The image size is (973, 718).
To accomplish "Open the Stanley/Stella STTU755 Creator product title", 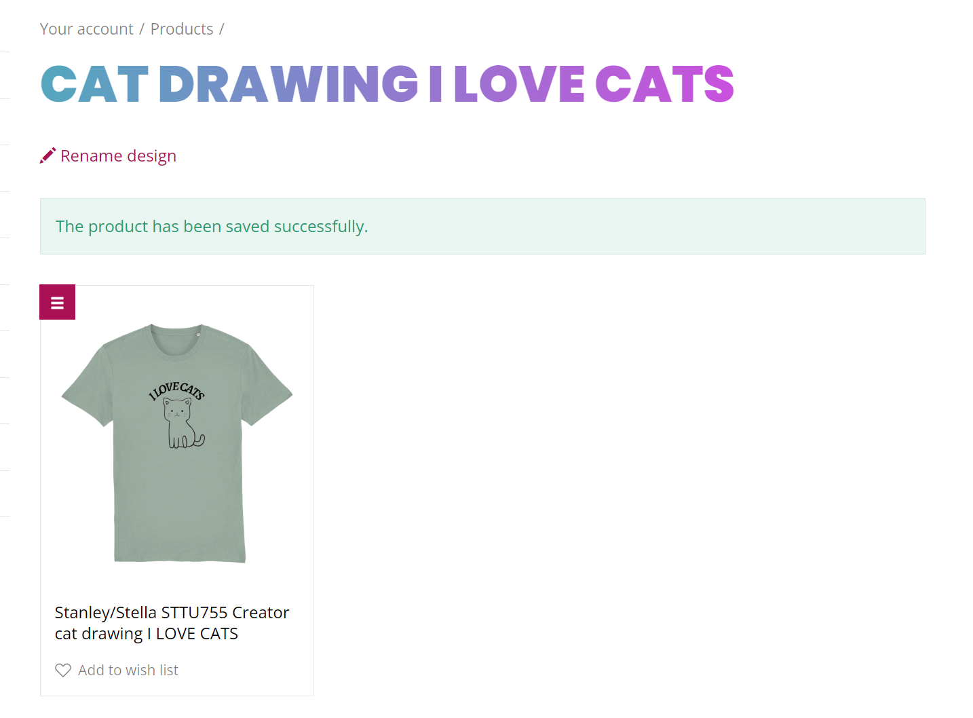I will point(172,613).
